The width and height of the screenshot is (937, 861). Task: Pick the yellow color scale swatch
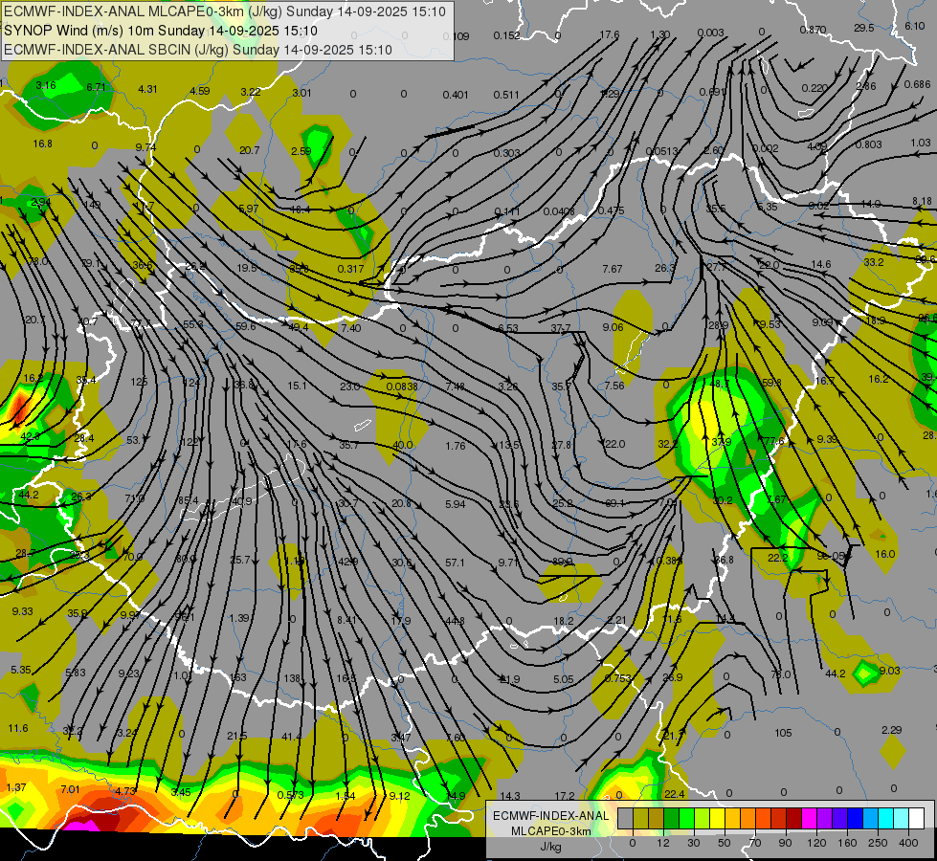(717, 818)
